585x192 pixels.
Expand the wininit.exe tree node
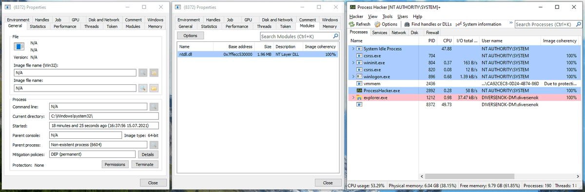click(x=353, y=63)
